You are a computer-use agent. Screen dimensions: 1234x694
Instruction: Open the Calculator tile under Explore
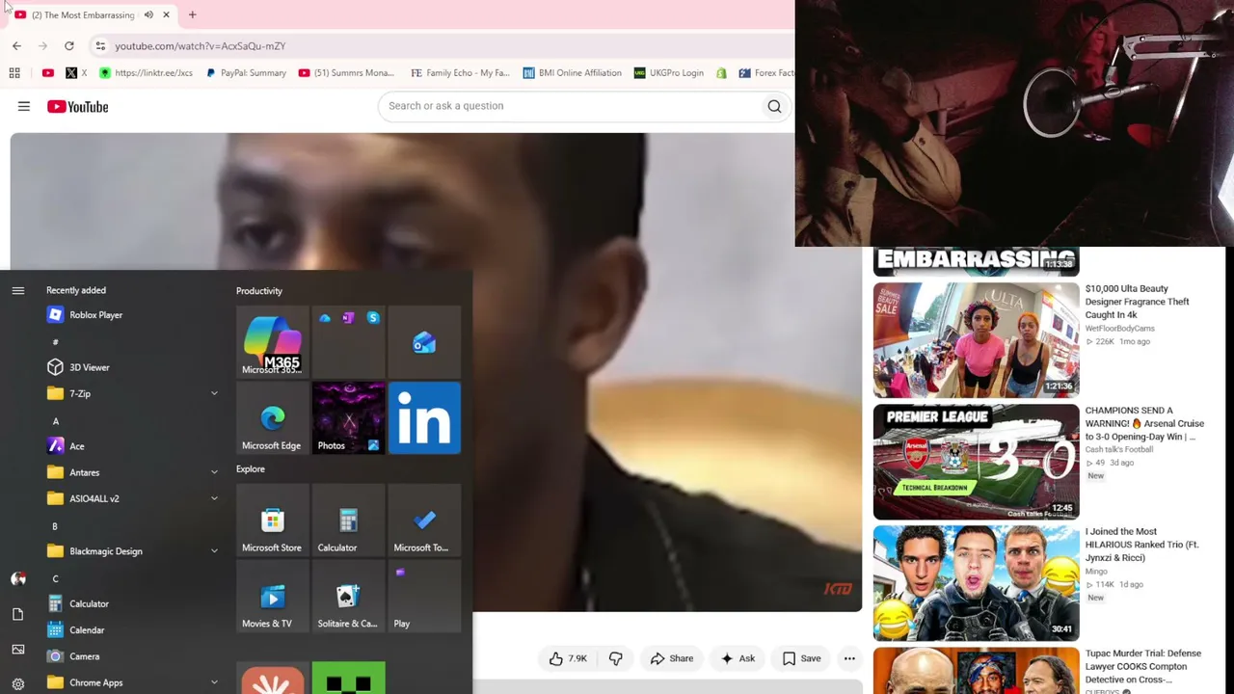tap(348, 520)
